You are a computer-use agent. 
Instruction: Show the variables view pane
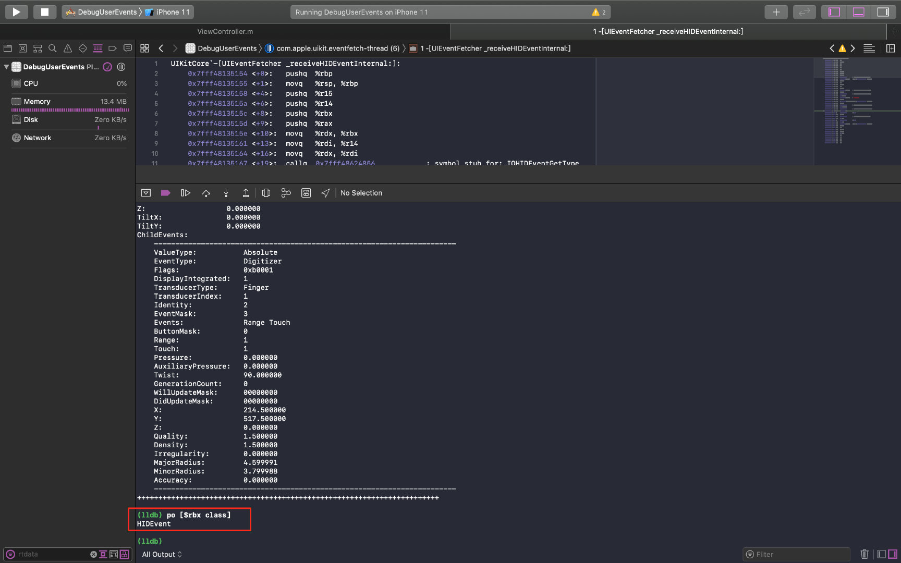pos(881,554)
